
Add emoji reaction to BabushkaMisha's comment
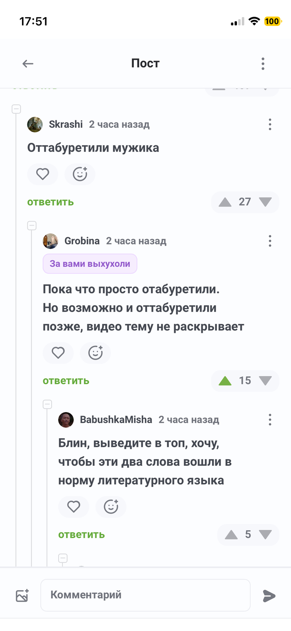[111, 507]
